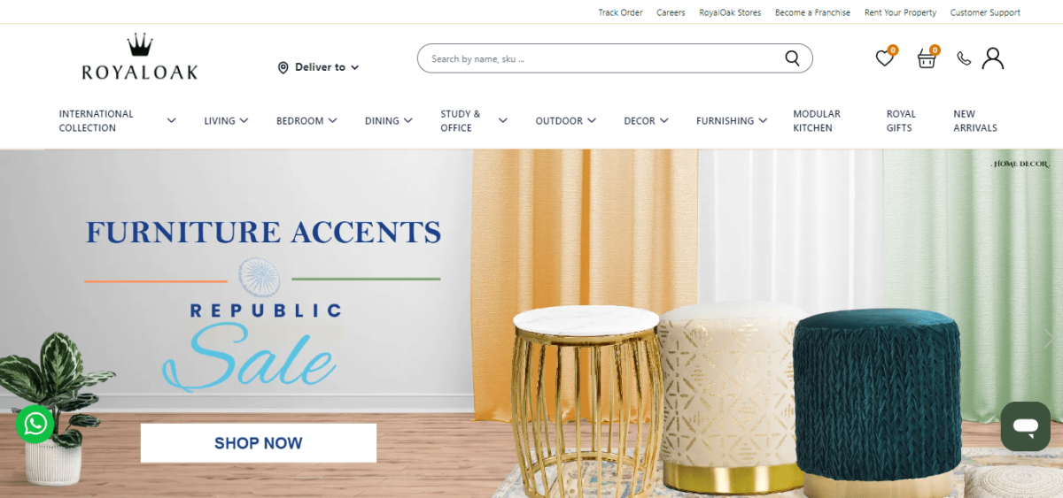The width and height of the screenshot is (1063, 498).
Task: Open the wishlist heart icon
Action: tap(884, 58)
